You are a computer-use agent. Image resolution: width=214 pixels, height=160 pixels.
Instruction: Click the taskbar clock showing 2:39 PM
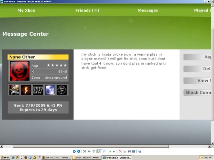(208, 158)
